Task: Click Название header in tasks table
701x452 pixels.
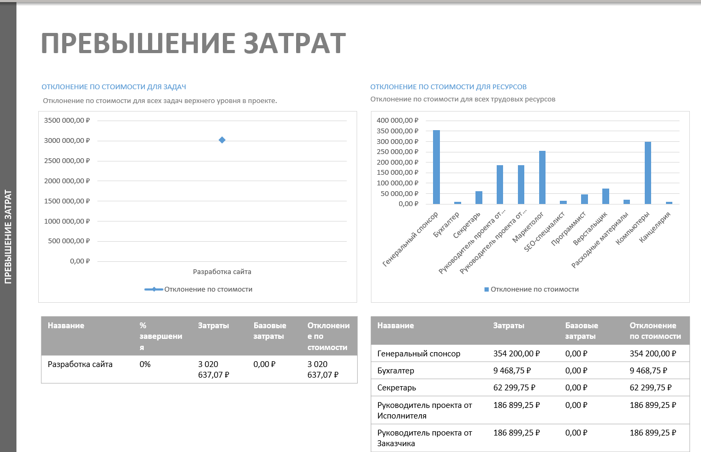Action: (x=66, y=326)
